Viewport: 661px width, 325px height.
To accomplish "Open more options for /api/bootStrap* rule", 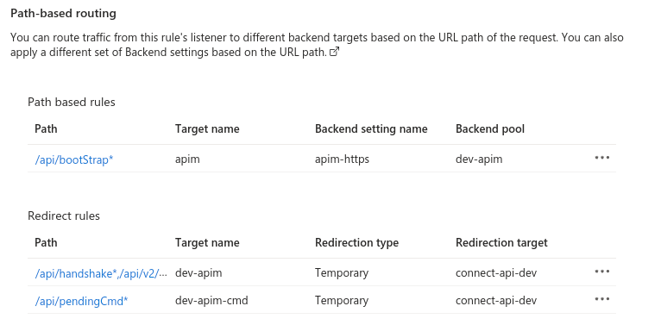I will pos(602,158).
